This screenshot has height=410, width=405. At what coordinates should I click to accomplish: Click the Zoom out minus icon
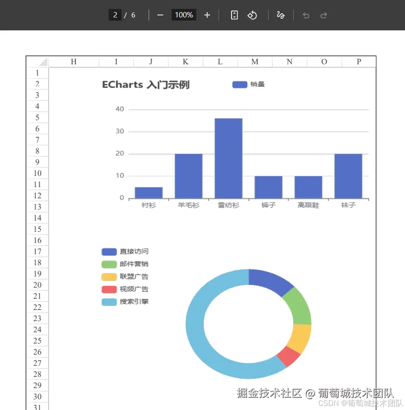160,15
